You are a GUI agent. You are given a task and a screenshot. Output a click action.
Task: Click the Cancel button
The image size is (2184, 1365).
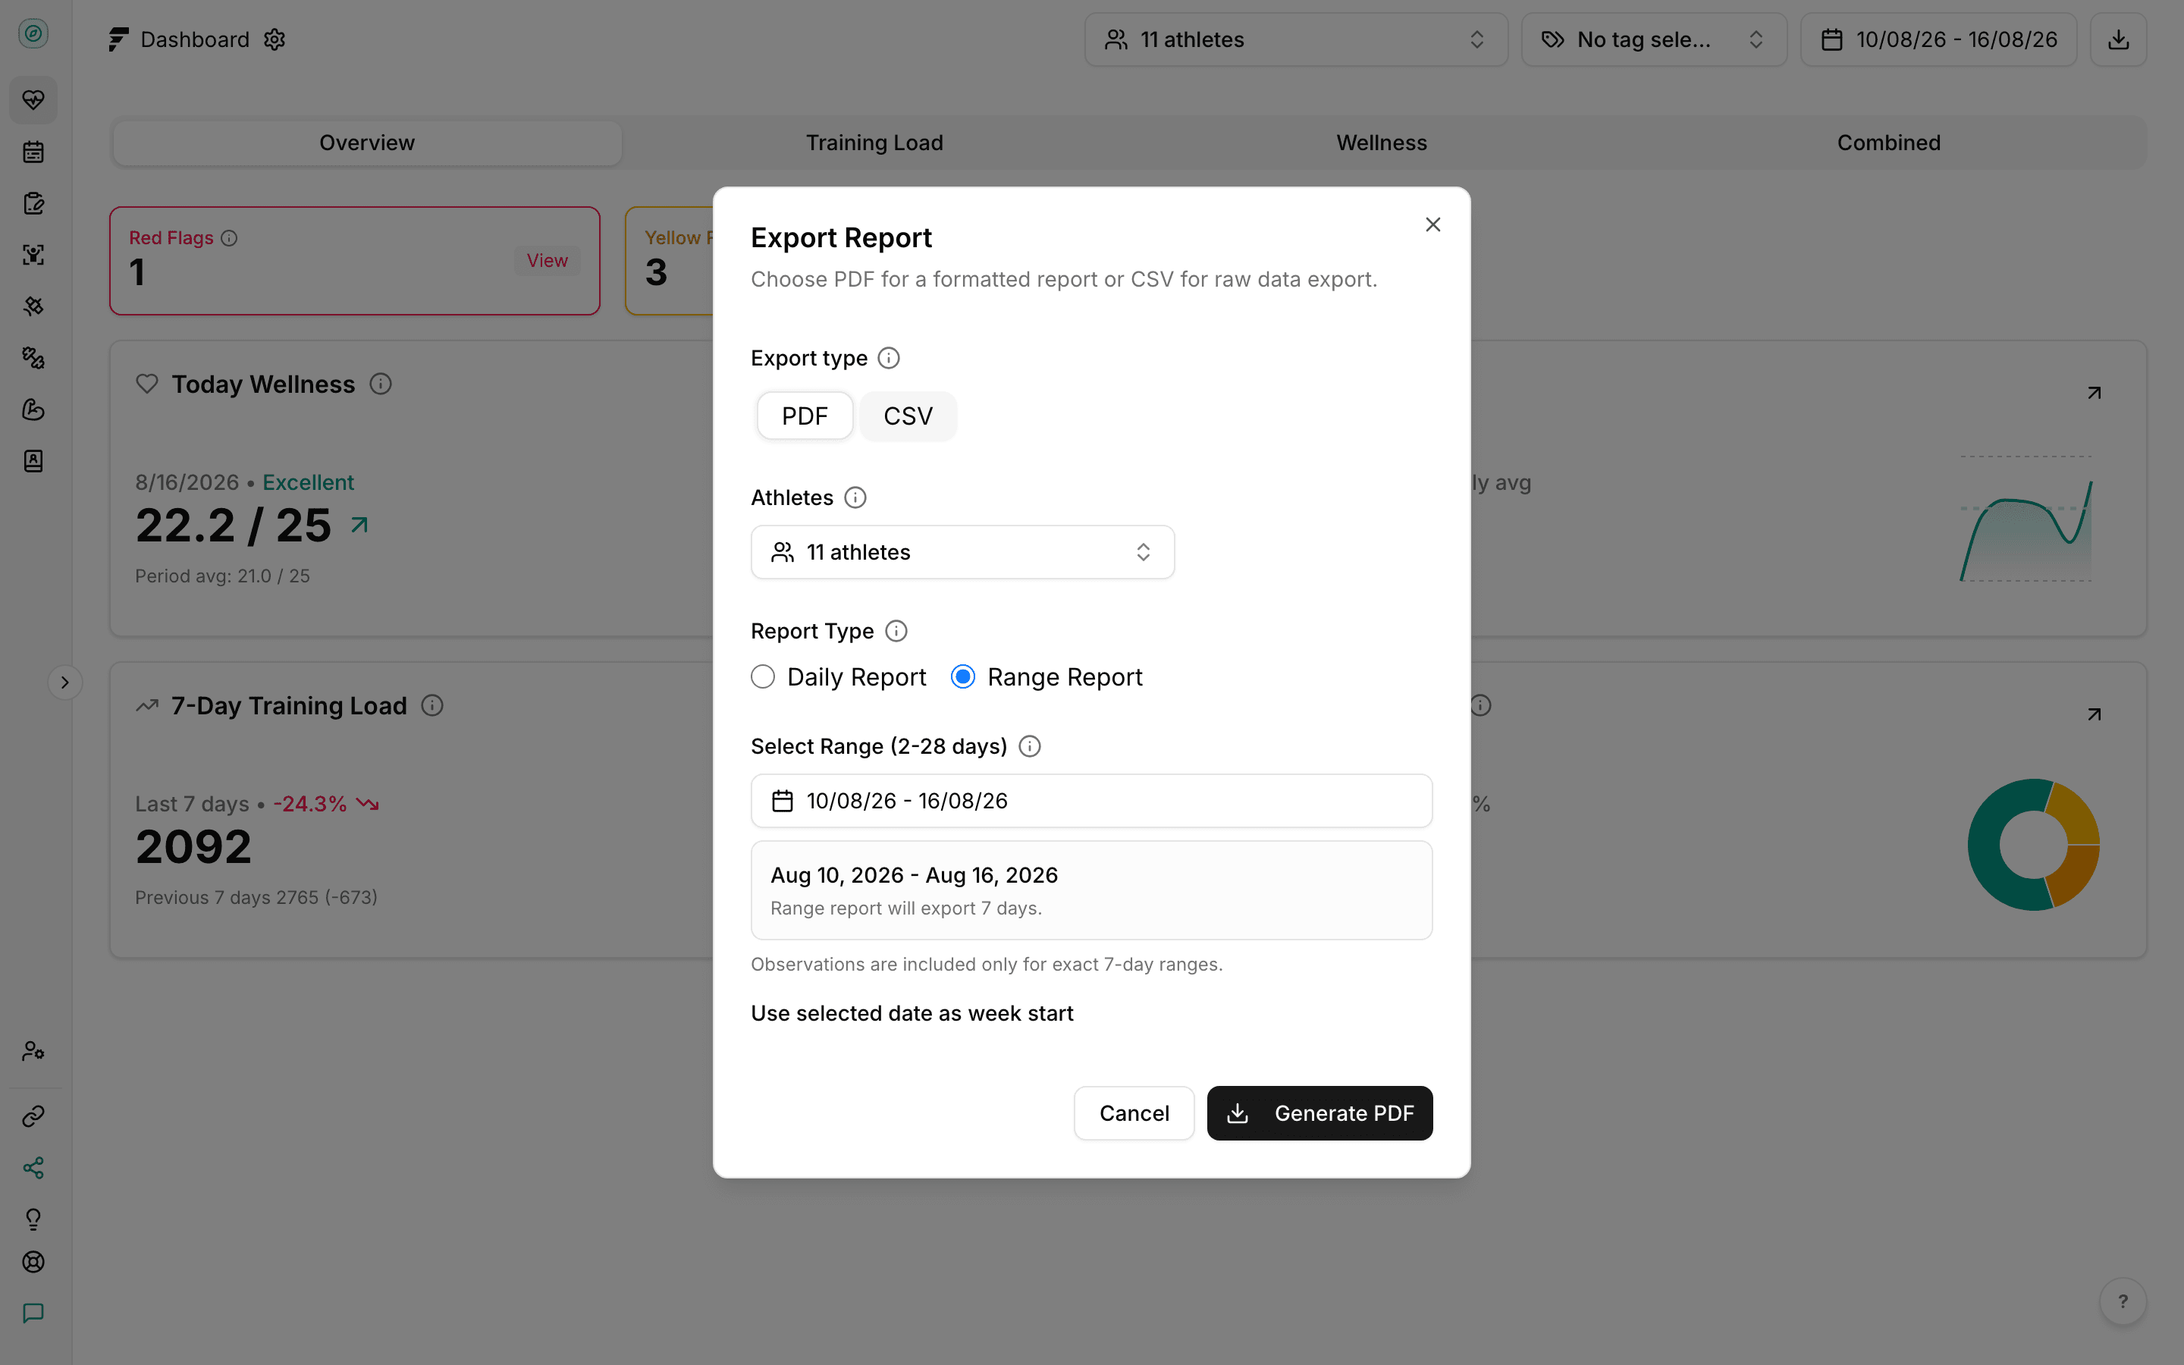[1134, 1113]
